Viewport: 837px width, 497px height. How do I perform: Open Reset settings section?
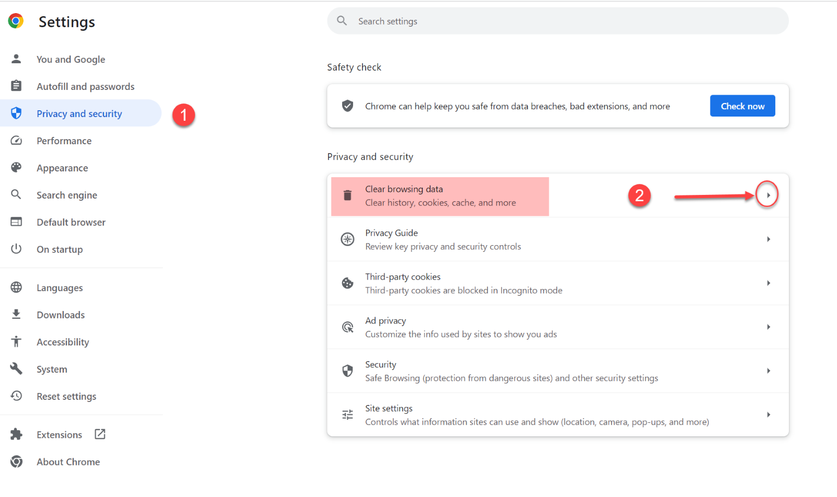[66, 396]
